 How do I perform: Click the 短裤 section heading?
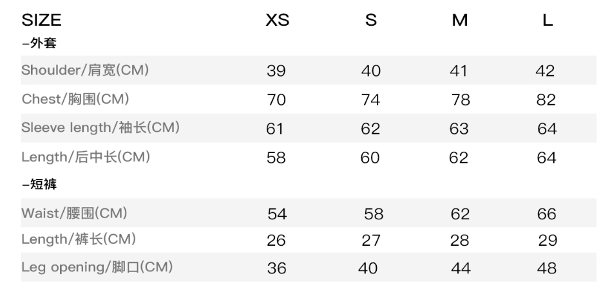click(39, 185)
